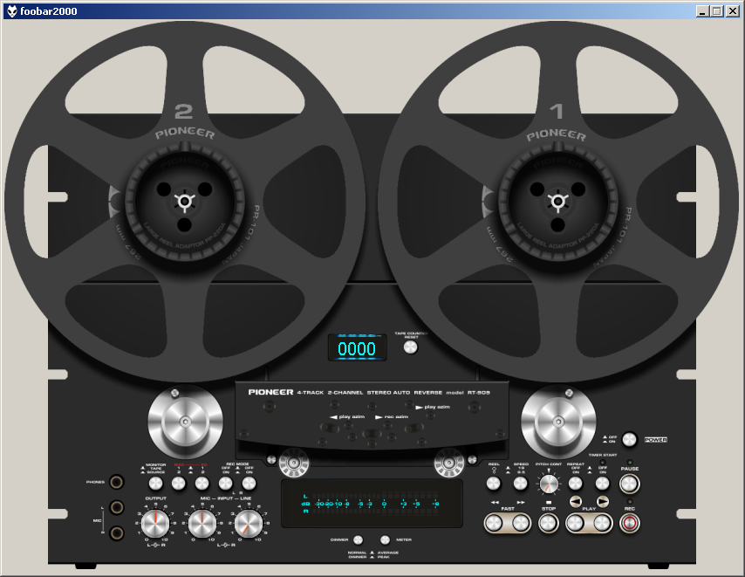Click the tape counter display

(x=357, y=348)
